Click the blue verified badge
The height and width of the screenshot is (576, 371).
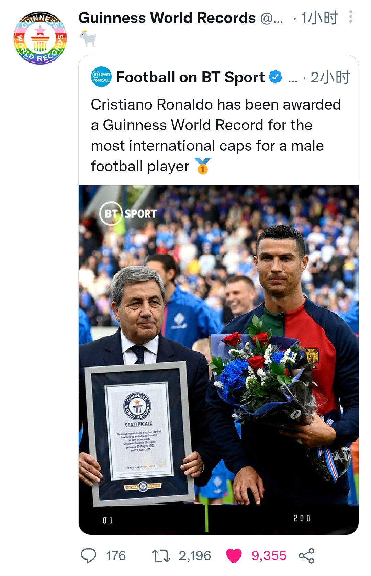pos(275,77)
